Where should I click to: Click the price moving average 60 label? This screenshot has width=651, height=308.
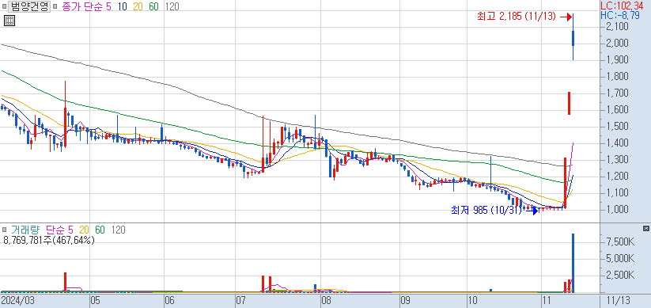coord(154,6)
